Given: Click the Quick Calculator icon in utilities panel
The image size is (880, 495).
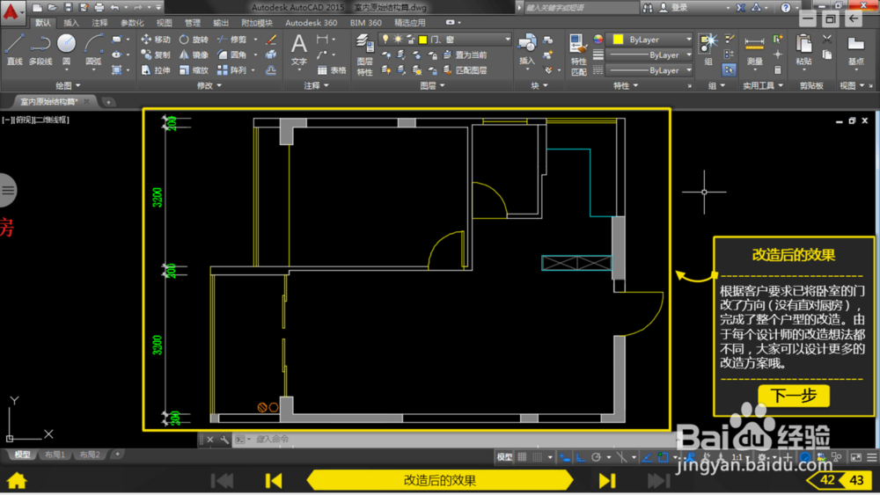Looking at the screenshot, I should click(x=777, y=70).
